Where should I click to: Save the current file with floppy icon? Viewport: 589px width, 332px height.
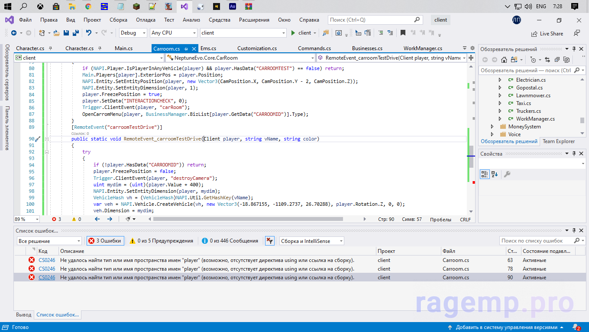(66, 33)
